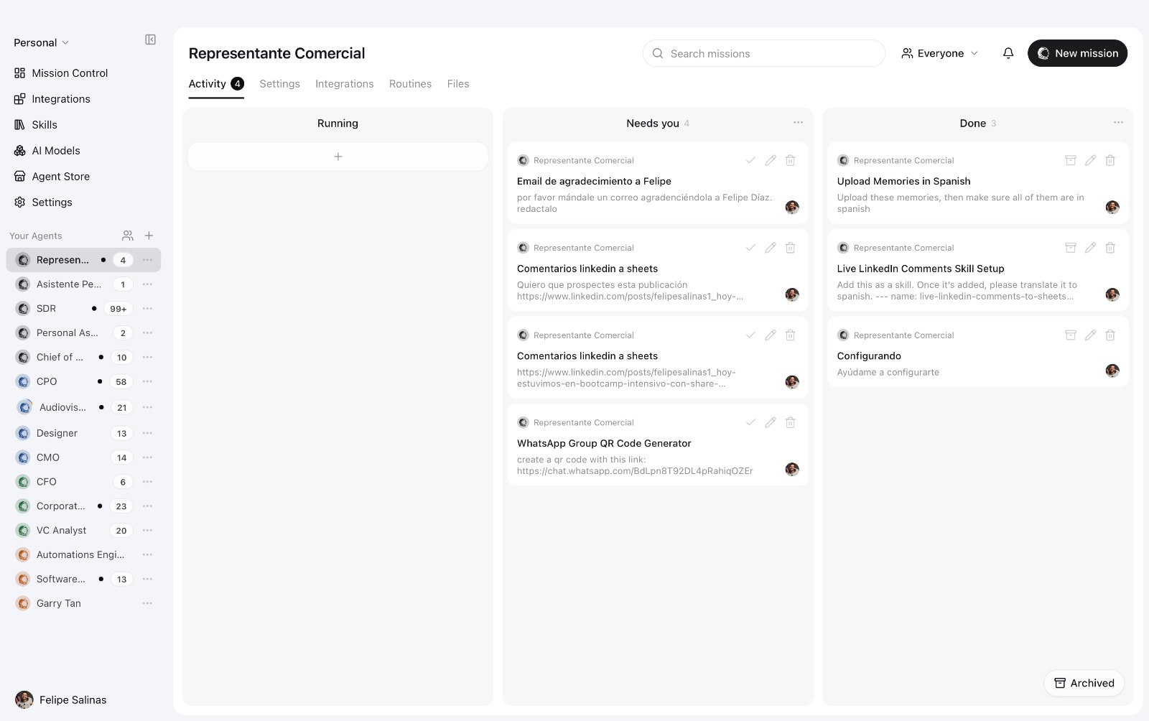Open options for Designer agent
Screen dimensions: 1149x721
(147, 433)
